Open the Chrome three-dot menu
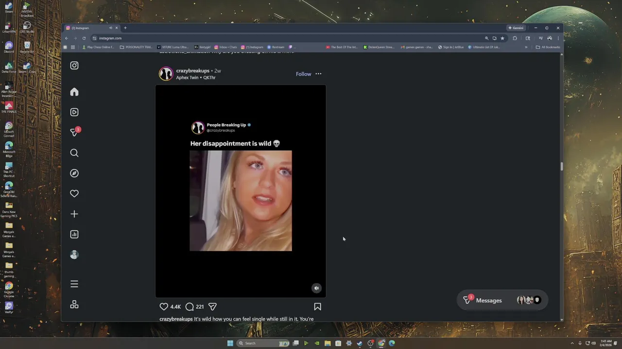 [558, 38]
